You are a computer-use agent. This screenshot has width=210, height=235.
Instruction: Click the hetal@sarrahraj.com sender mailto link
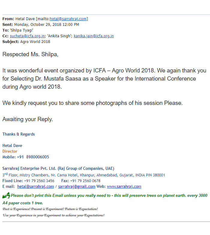click(x=68, y=19)
